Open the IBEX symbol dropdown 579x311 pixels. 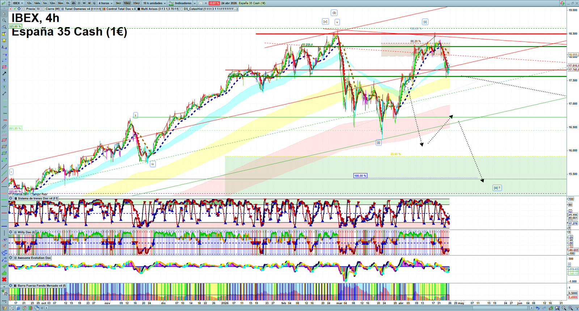click(18, 3)
